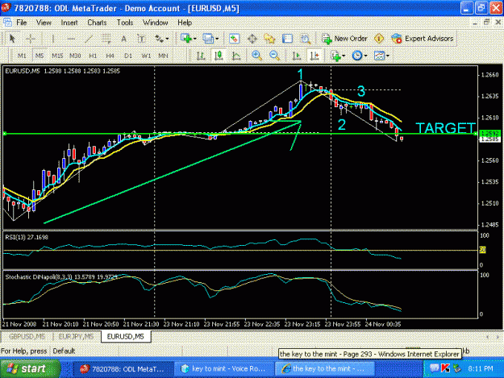Open the Tools menu
504x378 pixels.
(x=125, y=23)
